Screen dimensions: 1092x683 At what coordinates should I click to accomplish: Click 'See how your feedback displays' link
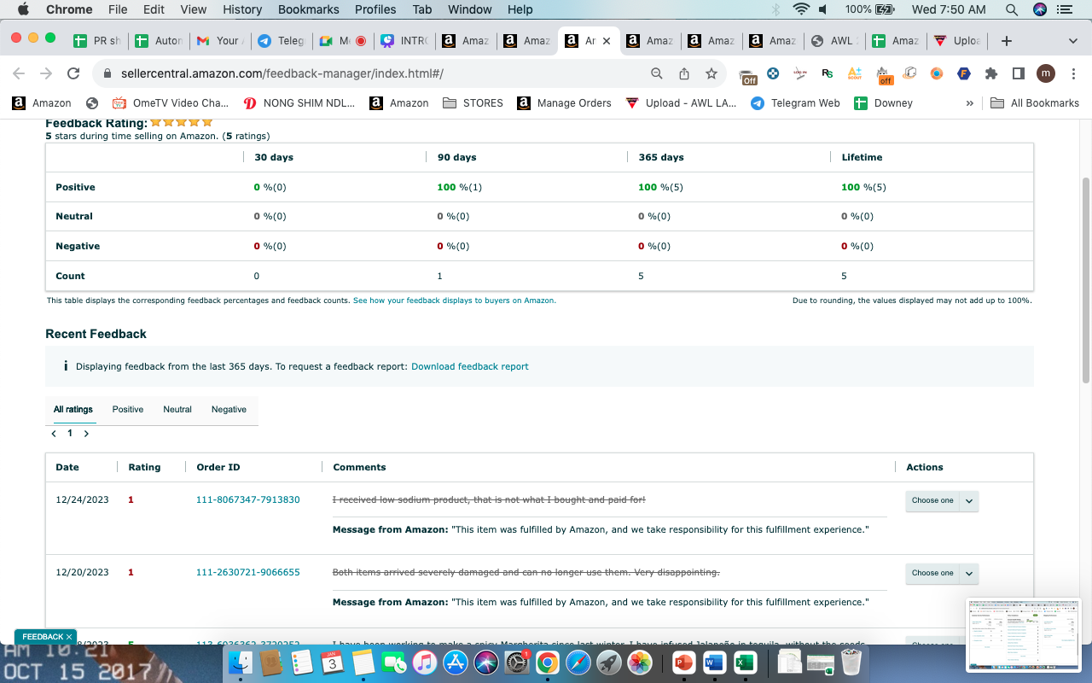coord(454,301)
